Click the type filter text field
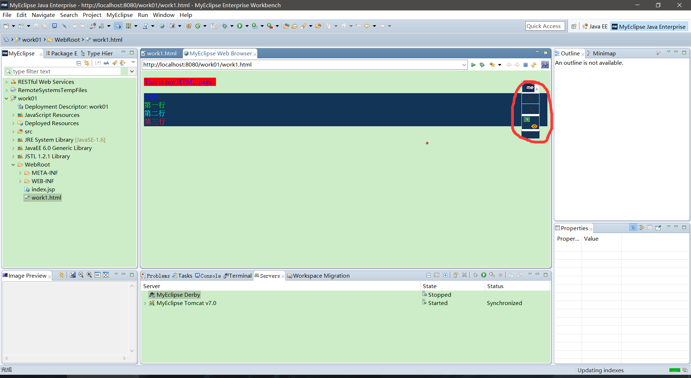Viewport: 691px width, 378px height. [67, 71]
